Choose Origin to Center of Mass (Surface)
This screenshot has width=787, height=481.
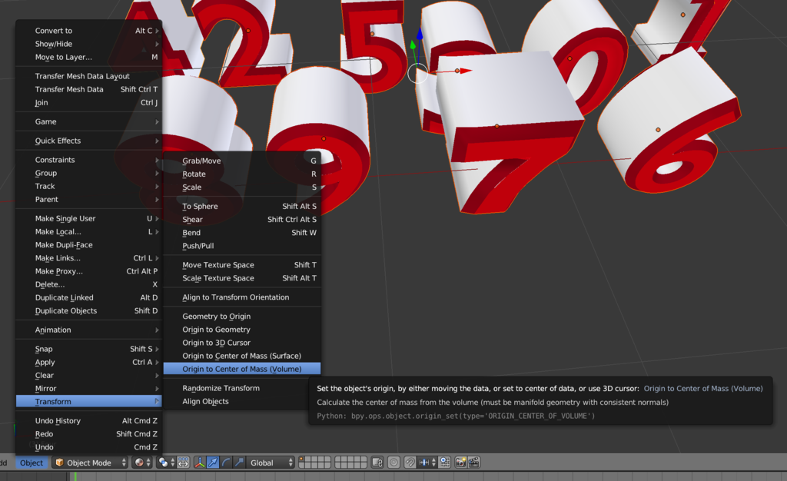(x=242, y=356)
